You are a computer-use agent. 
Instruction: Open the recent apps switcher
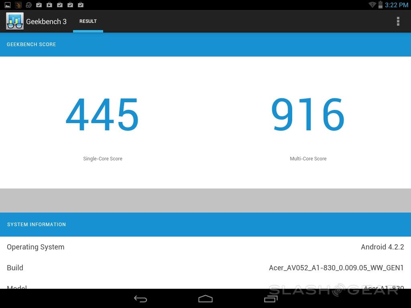[x=271, y=299]
